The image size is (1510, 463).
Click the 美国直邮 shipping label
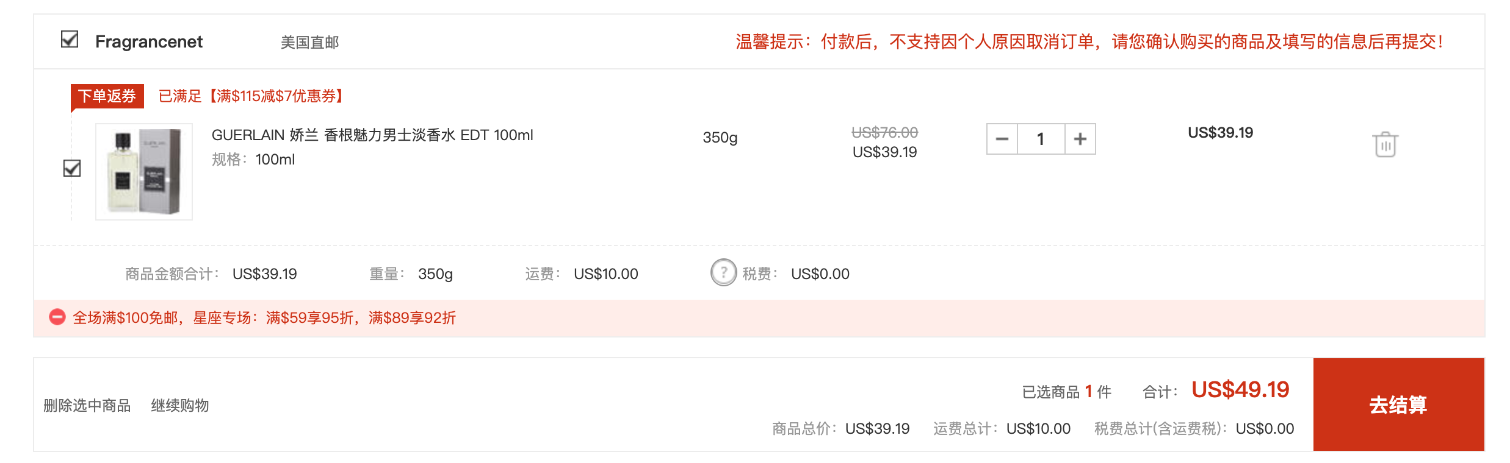pos(310,42)
